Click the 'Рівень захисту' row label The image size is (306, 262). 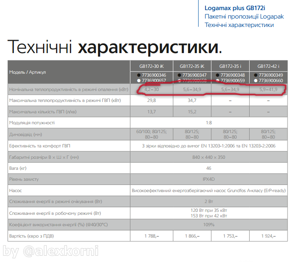click(24, 179)
